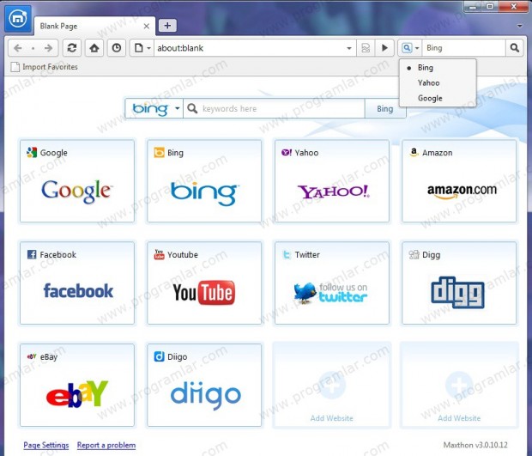Expand the address bar URL dropdown arrow

(349, 48)
